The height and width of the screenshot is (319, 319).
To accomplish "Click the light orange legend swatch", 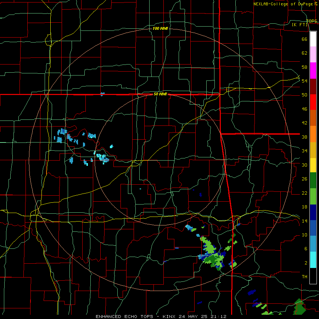I will pos(313,134).
